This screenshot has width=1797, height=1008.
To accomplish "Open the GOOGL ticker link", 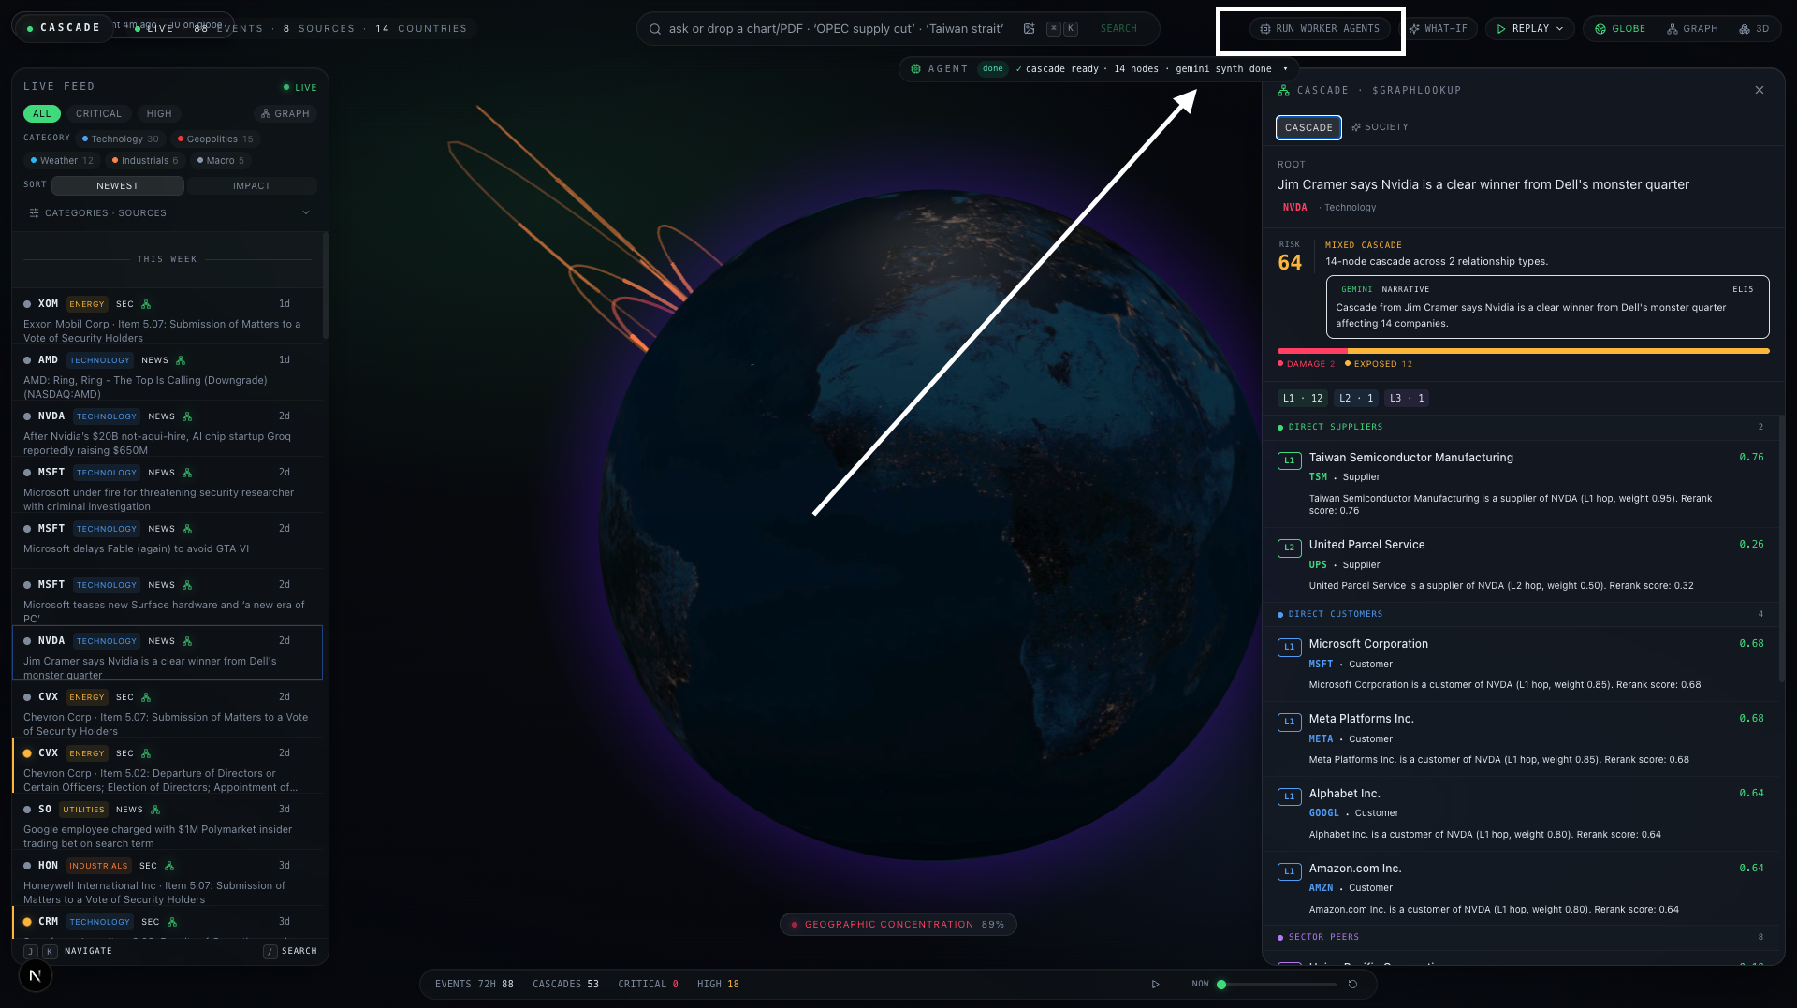I will point(1323,813).
